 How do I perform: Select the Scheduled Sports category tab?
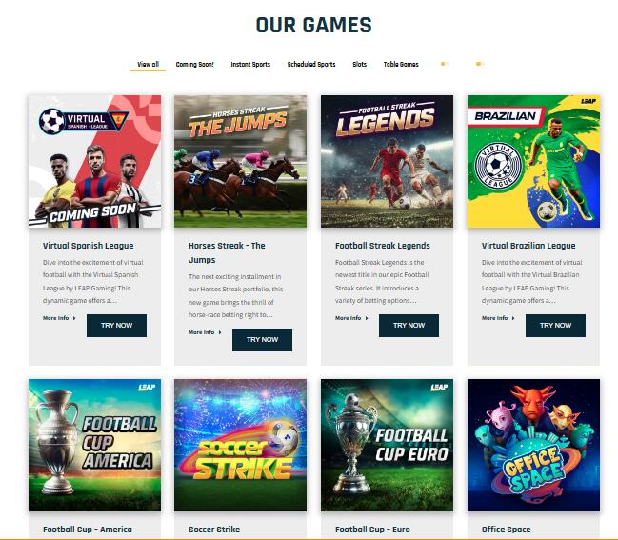point(311,64)
